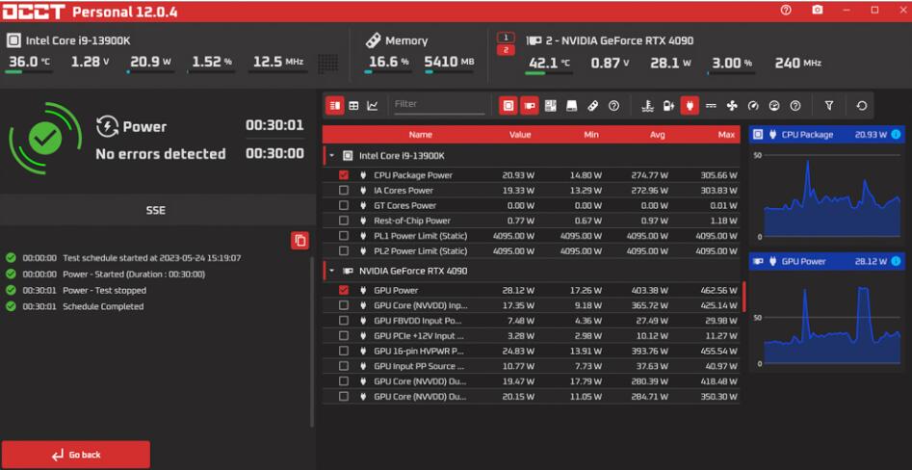This screenshot has width=912, height=470.
Task: Uncheck the CPU Package Power checkbox
Action: tap(344, 175)
